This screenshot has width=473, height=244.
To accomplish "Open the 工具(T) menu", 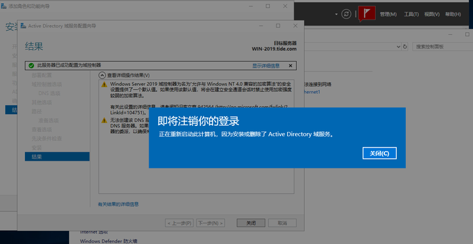I will [x=411, y=14].
